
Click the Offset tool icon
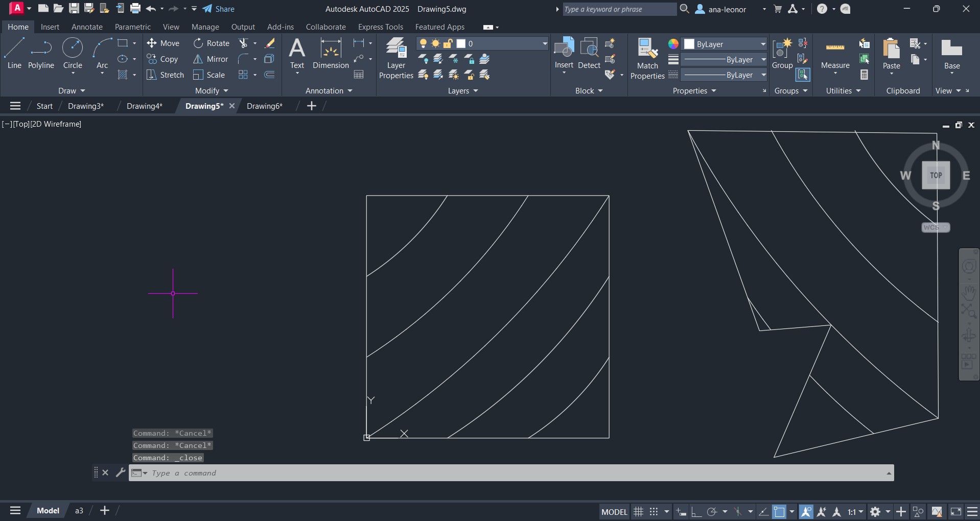point(270,75)
